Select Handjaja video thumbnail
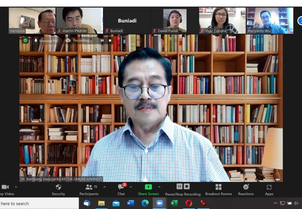This screenshot has height=209, width=302. click(32, 20)
